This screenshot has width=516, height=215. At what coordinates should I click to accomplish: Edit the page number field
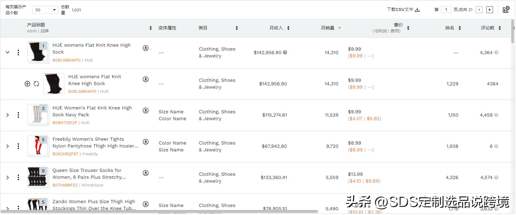[x=446, y=10]
